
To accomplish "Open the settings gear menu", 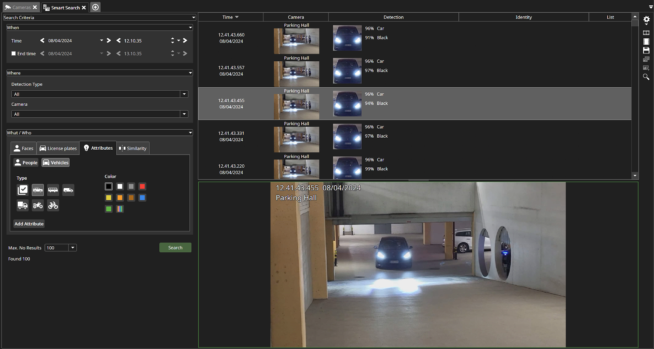I will click(646, 20).
